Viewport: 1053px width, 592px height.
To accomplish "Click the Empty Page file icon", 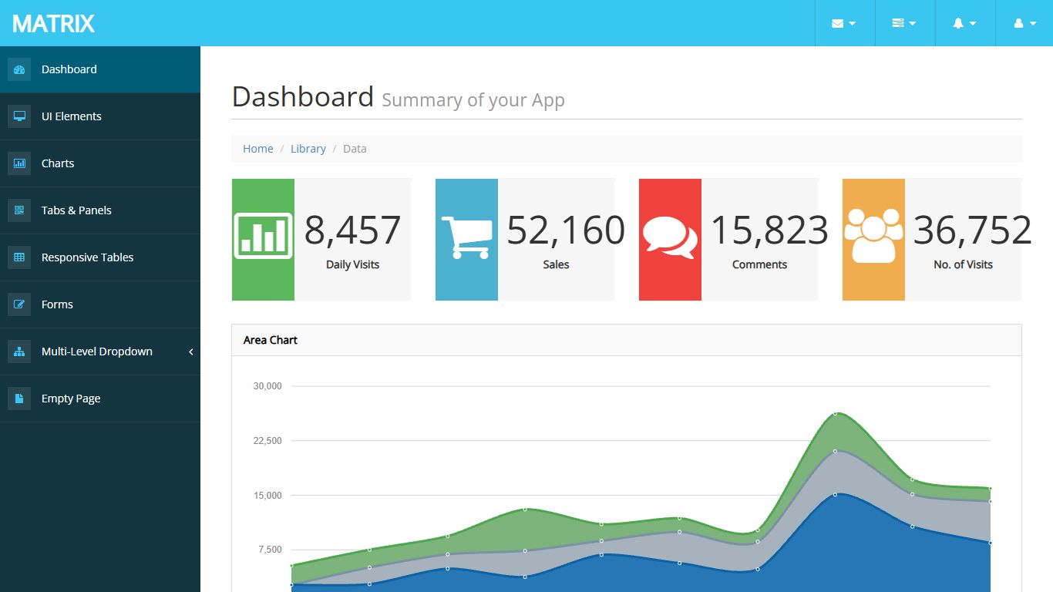I will pyautogui.click(x=19, y=399).
